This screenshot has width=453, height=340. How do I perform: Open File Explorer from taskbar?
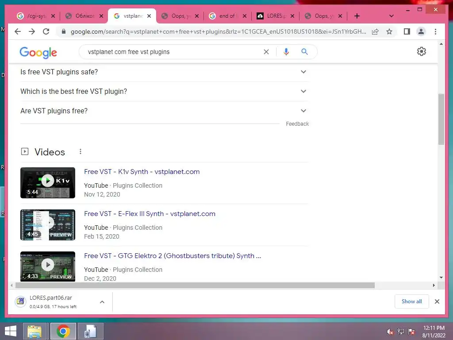35,331
